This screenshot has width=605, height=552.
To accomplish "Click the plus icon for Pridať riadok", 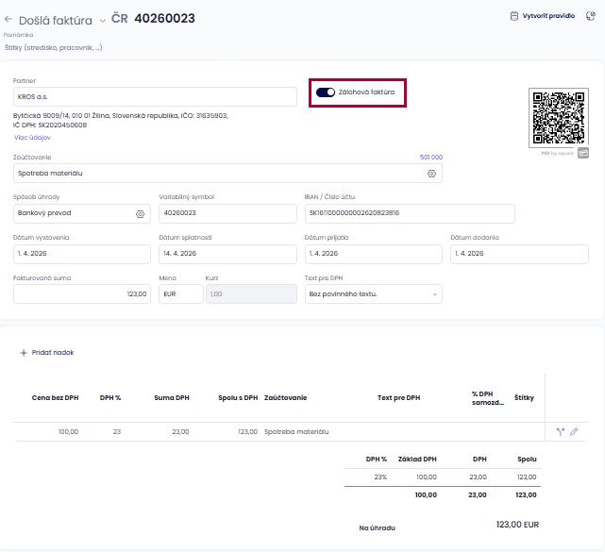I will pos(24,352).
